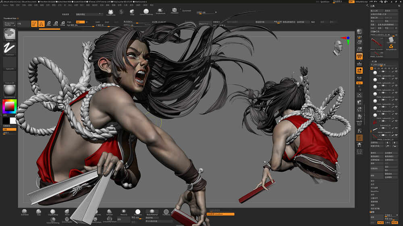The width and height of the screenshot is (403, 226).
Task: Click the Dynamesh button in top shelf
Action: click(187, 11)
